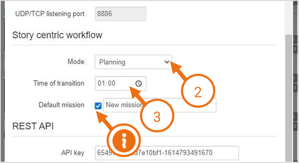299x163 pixels.
Task: Select the minutes value in Time of transition
Action: [112, 83]
